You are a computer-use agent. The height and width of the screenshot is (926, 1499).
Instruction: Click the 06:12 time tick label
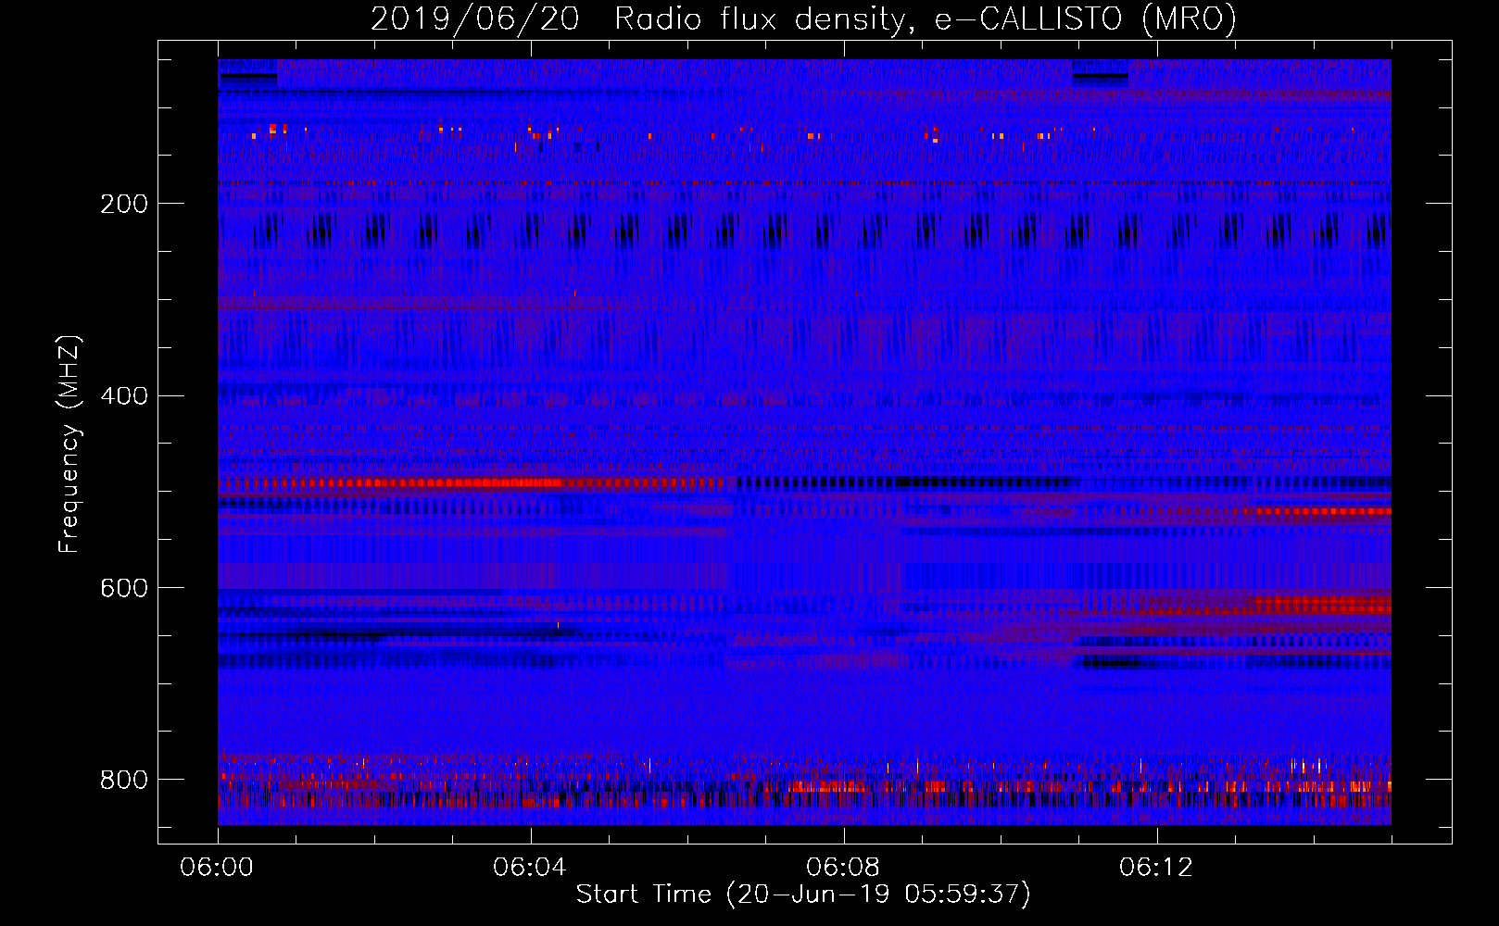[1156, 868]
